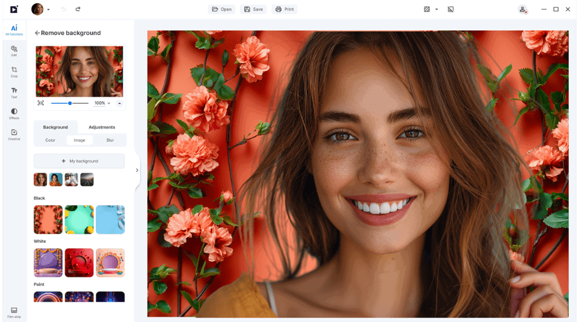Open the Creative tools panel
The height and width of the screenshot is (322, 579).
point(14,135)
